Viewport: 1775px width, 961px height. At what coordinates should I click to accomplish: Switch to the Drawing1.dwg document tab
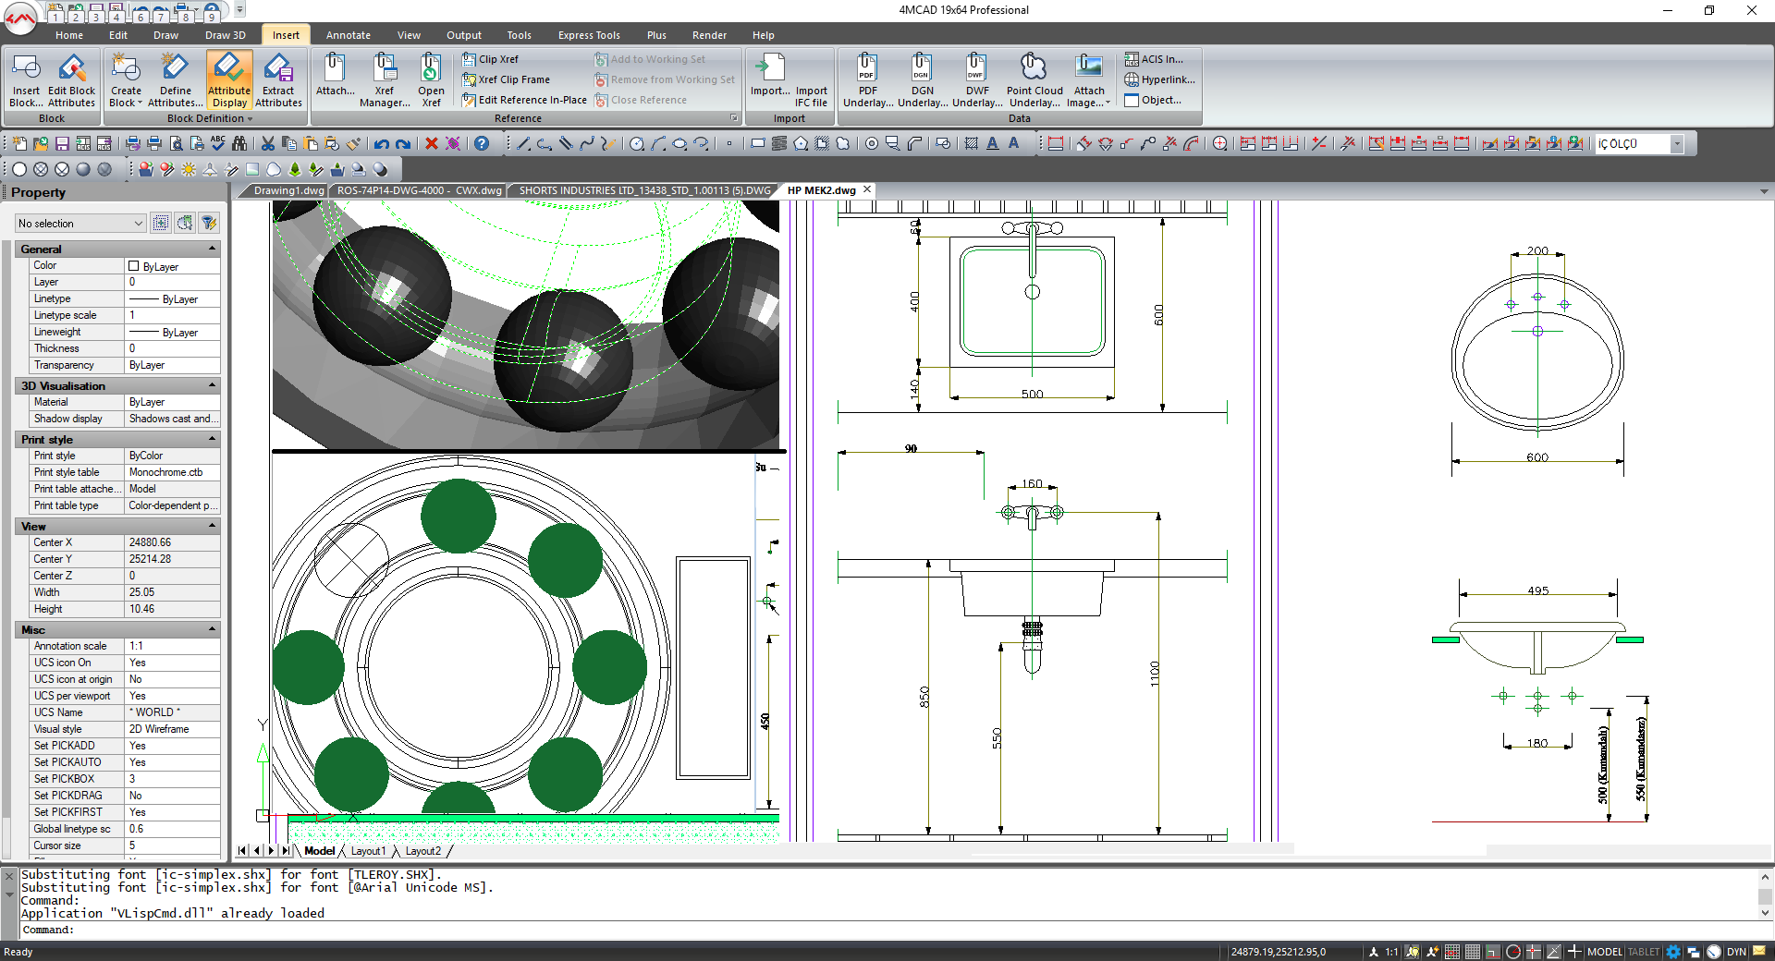click(288, 190)
